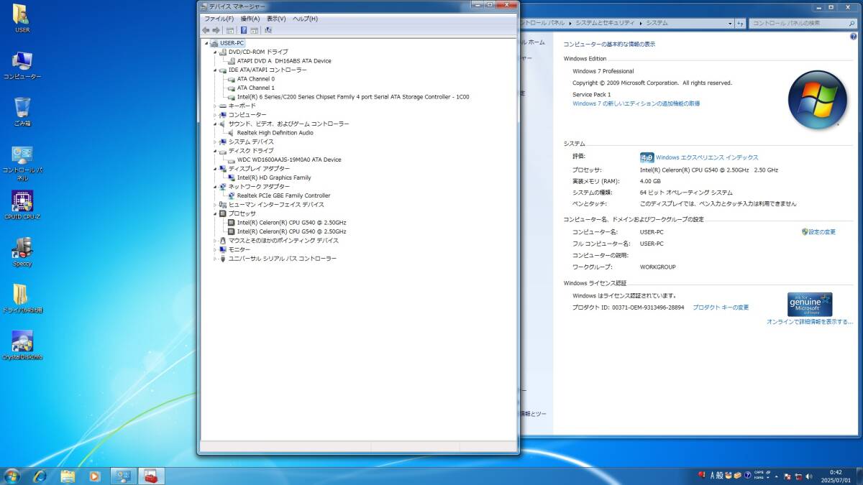This screenshot has width=863, height=485.
Task: Click the help question mark in System window
Action: 853,36
